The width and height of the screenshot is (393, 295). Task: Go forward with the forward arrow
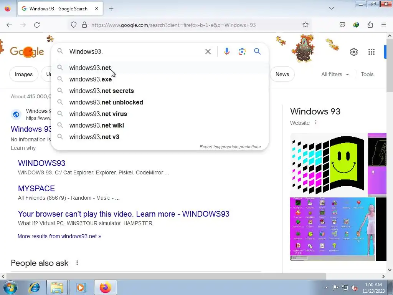click(x=23, y=25)
